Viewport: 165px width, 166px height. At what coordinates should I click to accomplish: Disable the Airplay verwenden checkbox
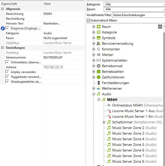click(7, 72)
